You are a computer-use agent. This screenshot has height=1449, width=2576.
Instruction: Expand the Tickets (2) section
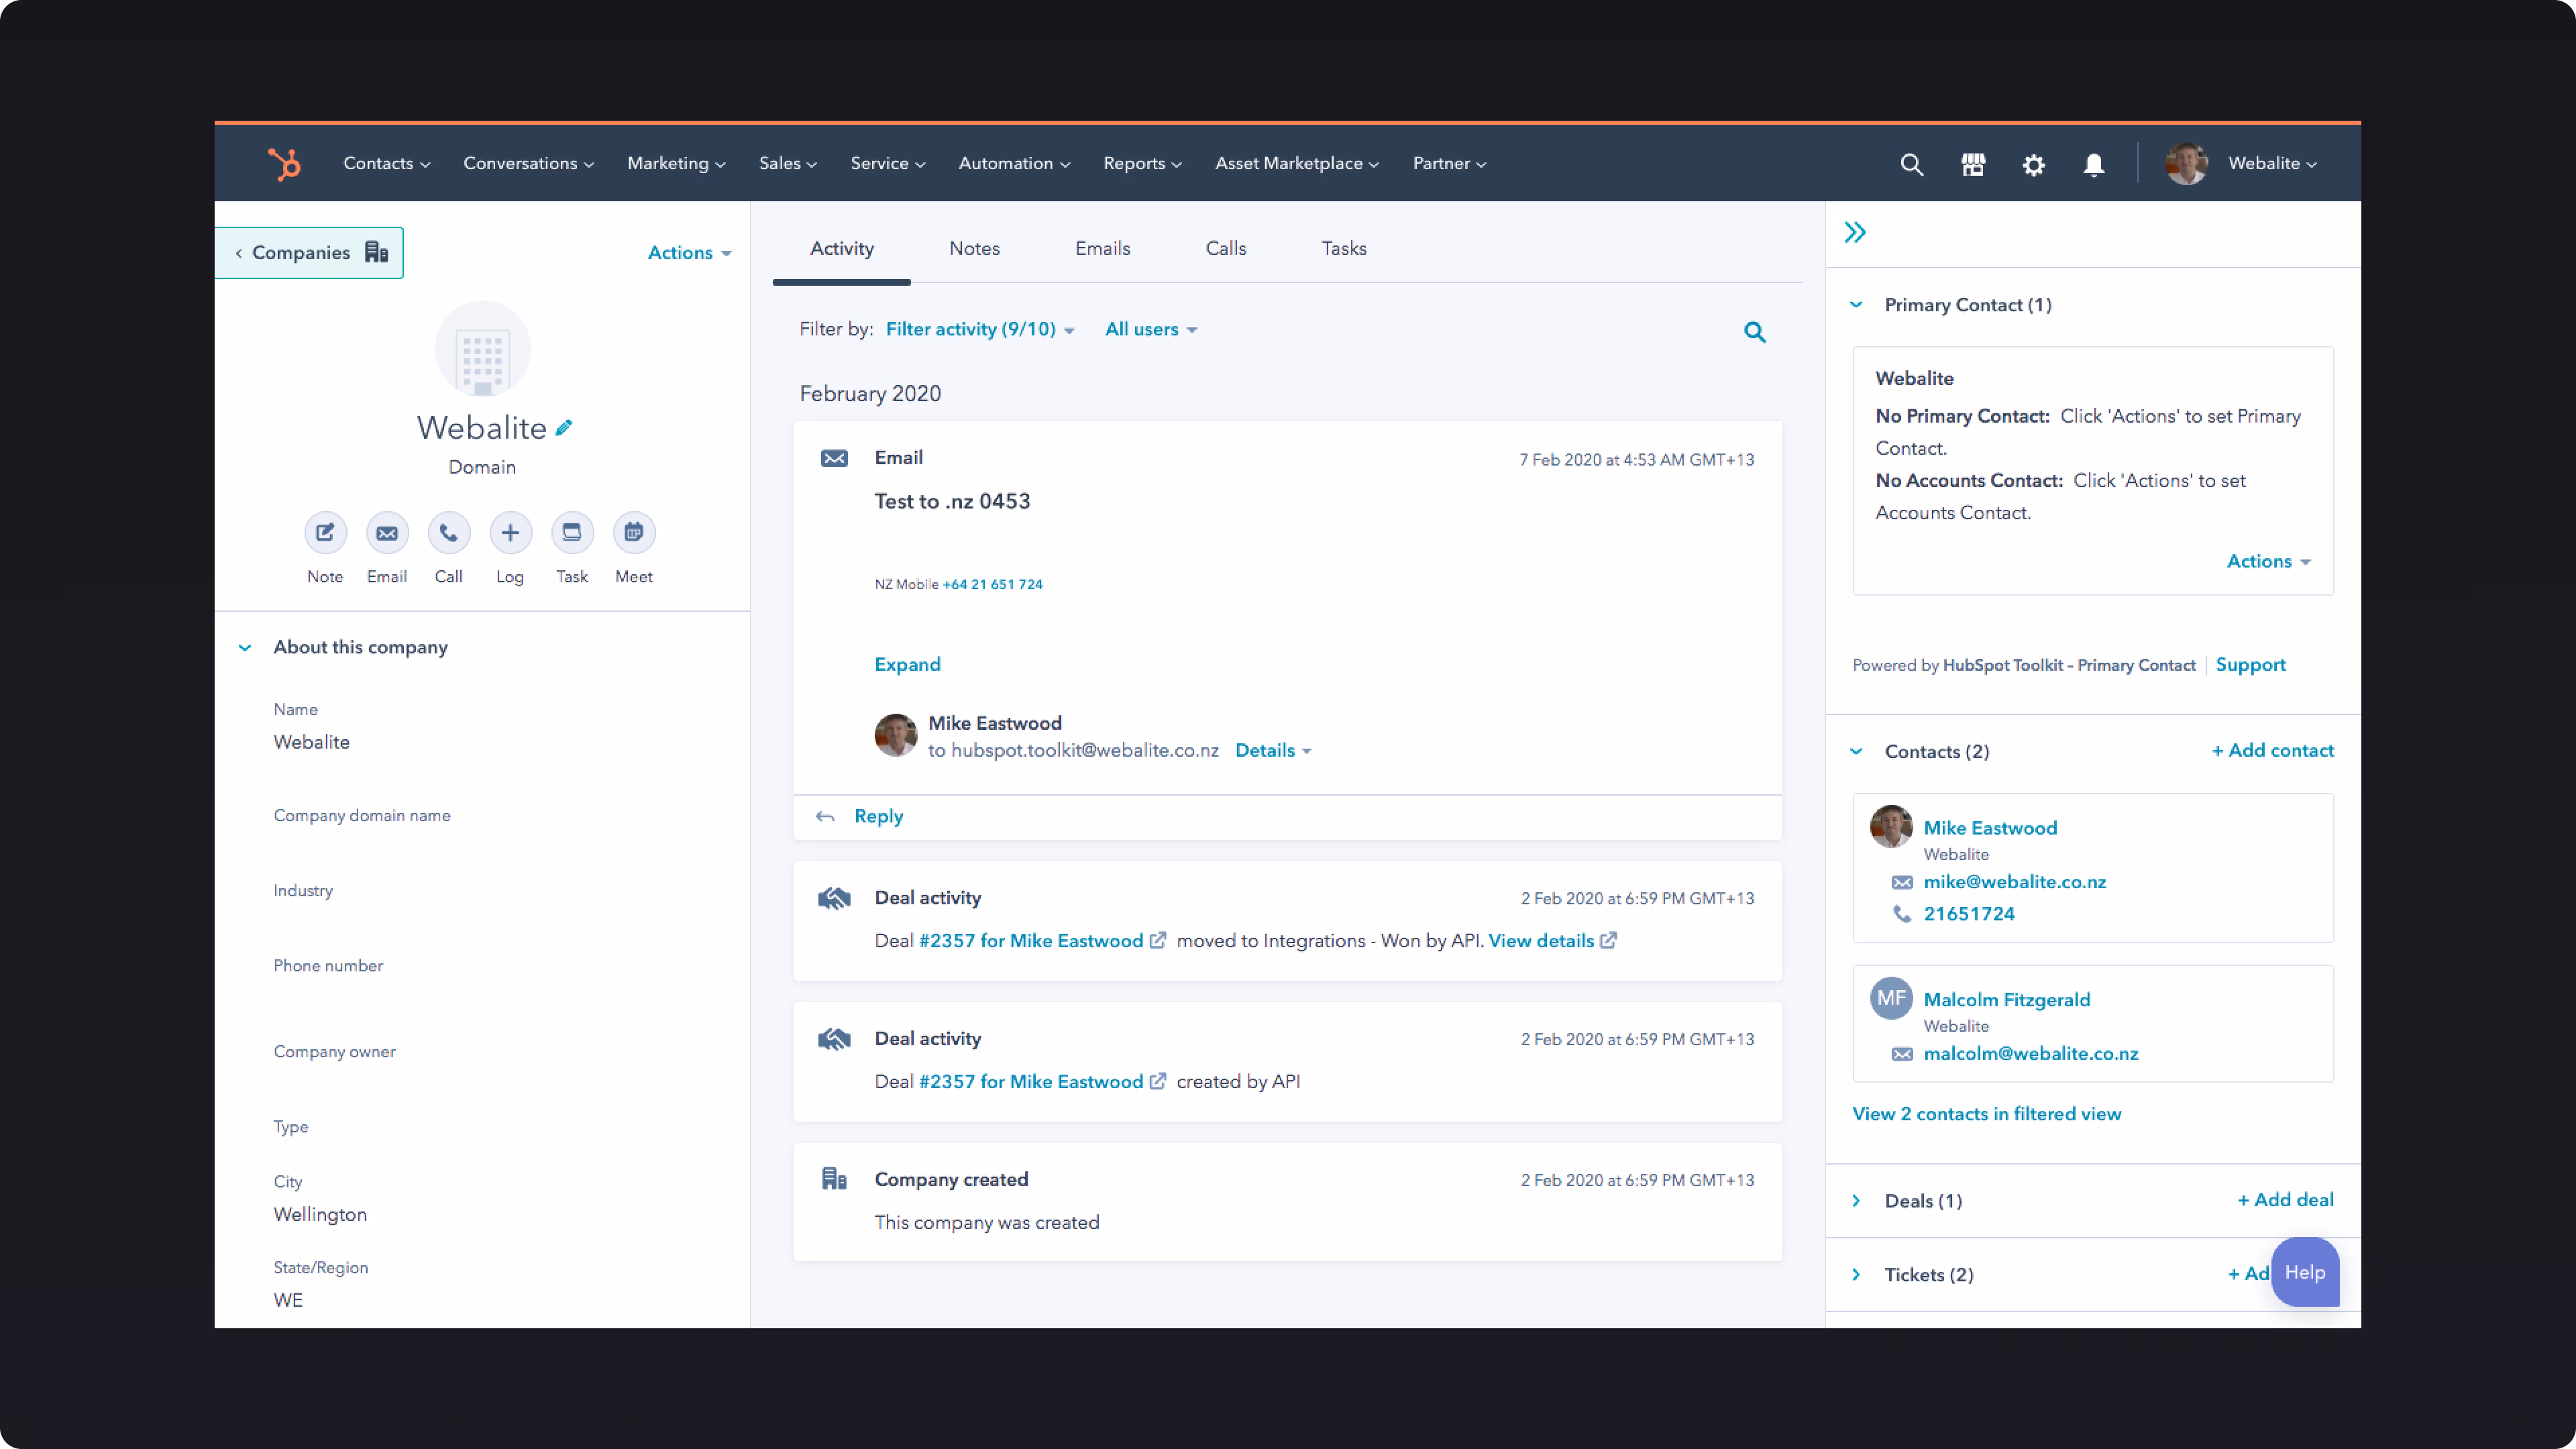click(1856, 1275)
